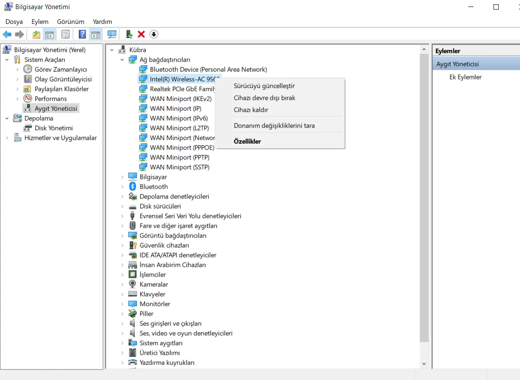Choose Donanım değişikliklerini tara

pyautogui.click(x=280, y=126)
